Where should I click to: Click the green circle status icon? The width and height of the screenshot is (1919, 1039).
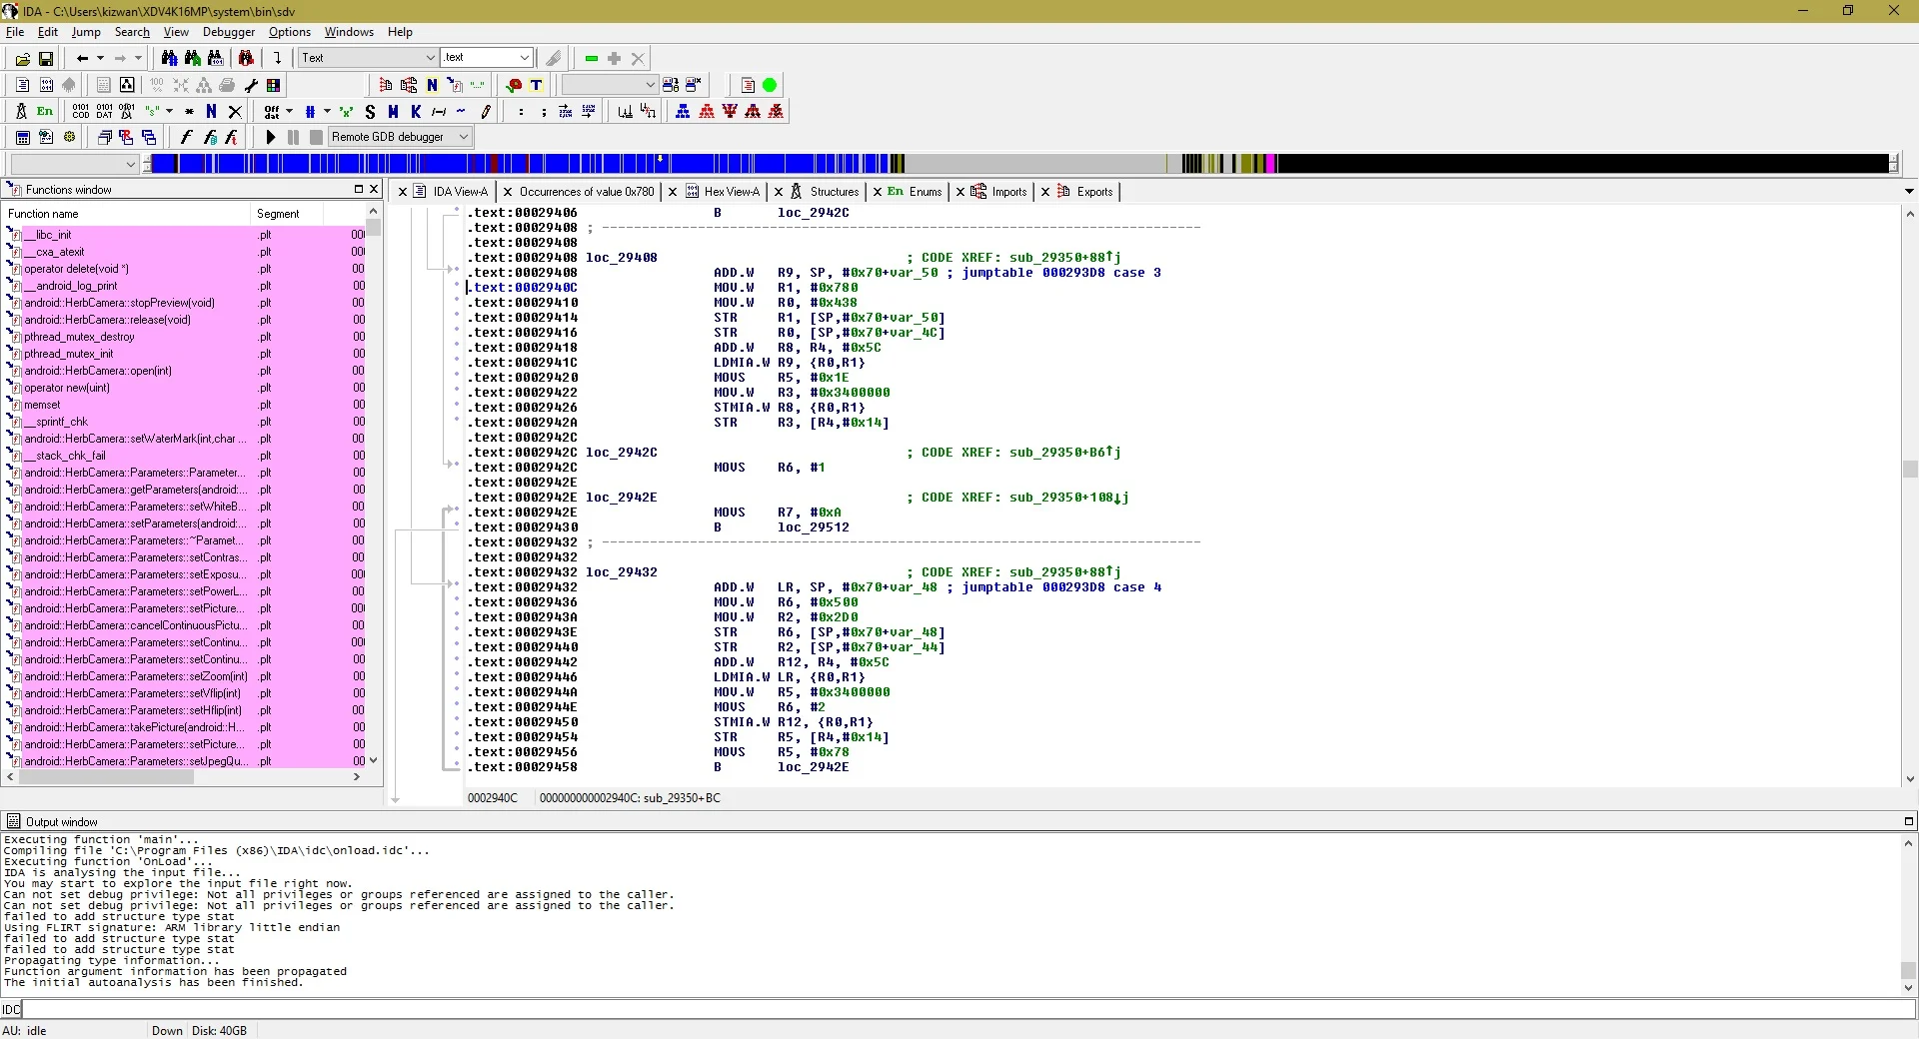(770, 85)
